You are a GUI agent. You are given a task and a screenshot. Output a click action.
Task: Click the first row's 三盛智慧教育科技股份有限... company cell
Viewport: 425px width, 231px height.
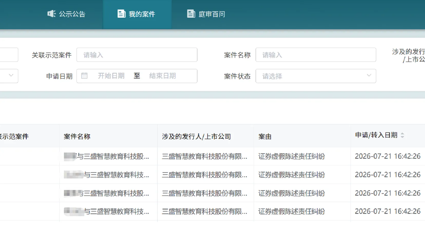coord(204,156)
